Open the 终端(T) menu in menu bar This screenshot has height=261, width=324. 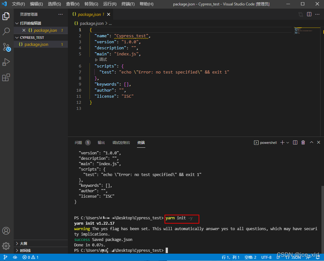click(128, 4)
